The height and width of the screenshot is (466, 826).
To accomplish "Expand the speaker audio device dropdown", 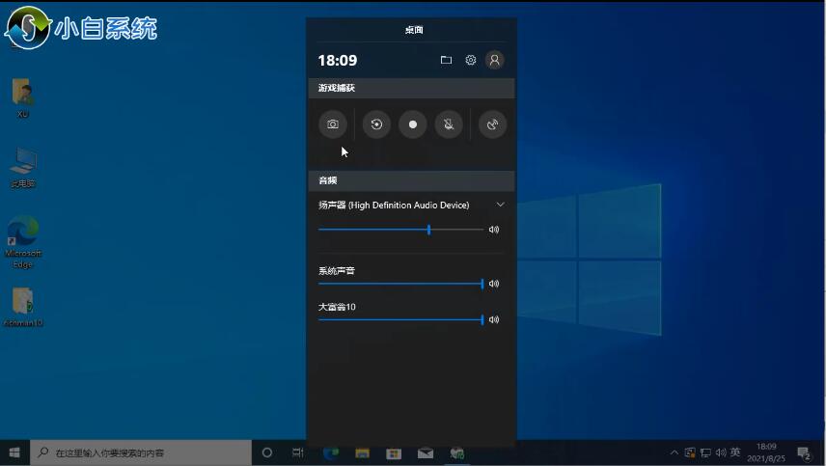I will (x=500, y=205).
